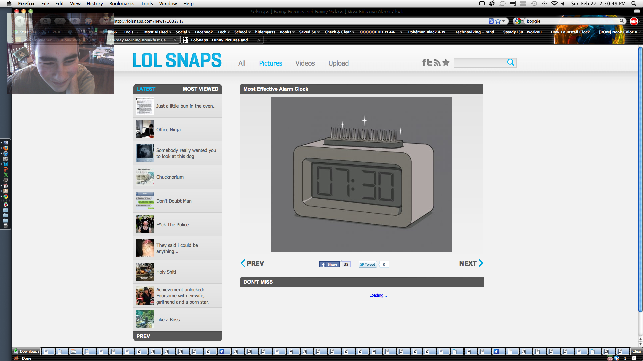Click the site header's favorites star icon
643x361 pixels.
(x=446, y=63)
